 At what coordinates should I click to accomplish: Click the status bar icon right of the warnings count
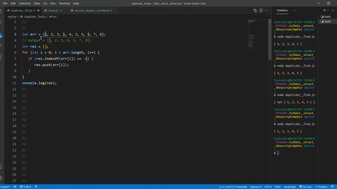36,187
